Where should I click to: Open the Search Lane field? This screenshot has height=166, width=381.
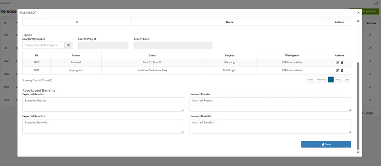[173, 45]
